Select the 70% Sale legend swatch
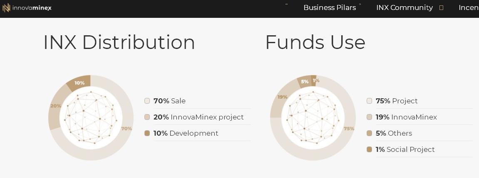Image resolution: width=479 pixels, height=178 pixels. 147,101
